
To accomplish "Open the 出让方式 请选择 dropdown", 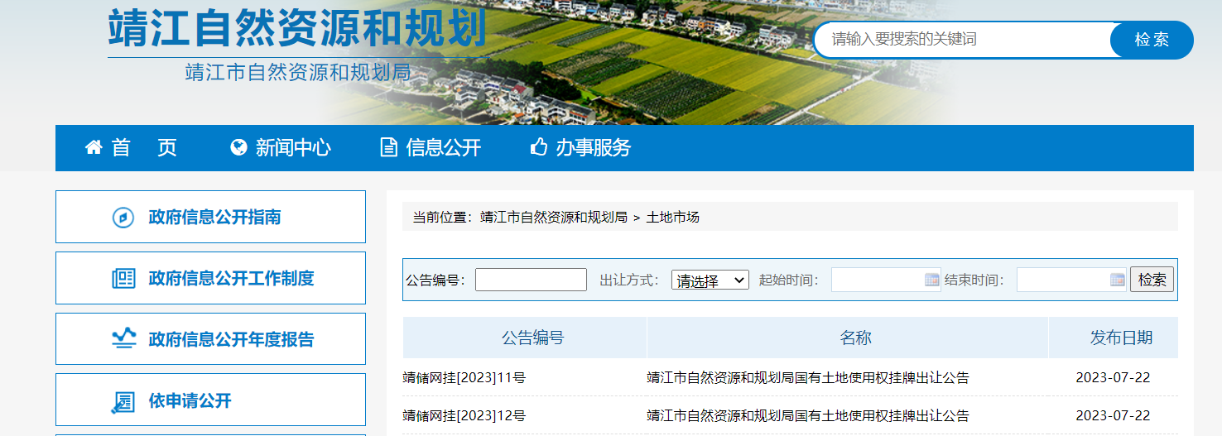I will [710, 280].
